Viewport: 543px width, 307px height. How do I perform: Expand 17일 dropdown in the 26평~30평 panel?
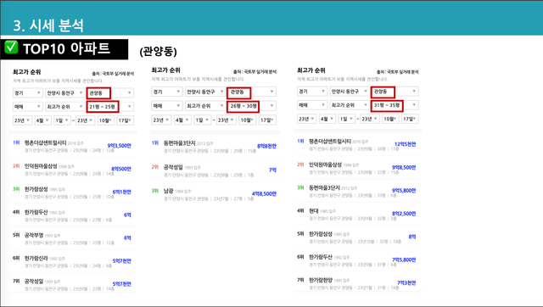pyautogui.click(x=268, y=120)
